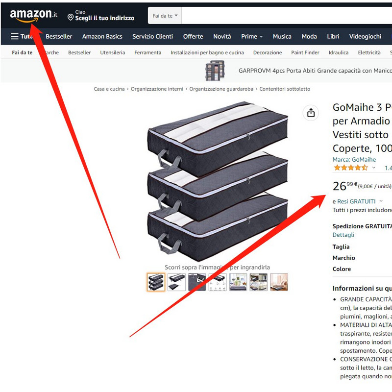The image size is (392, 392).
Task: Open the Dettagli shipping link
Action: [x=343, y=235]
